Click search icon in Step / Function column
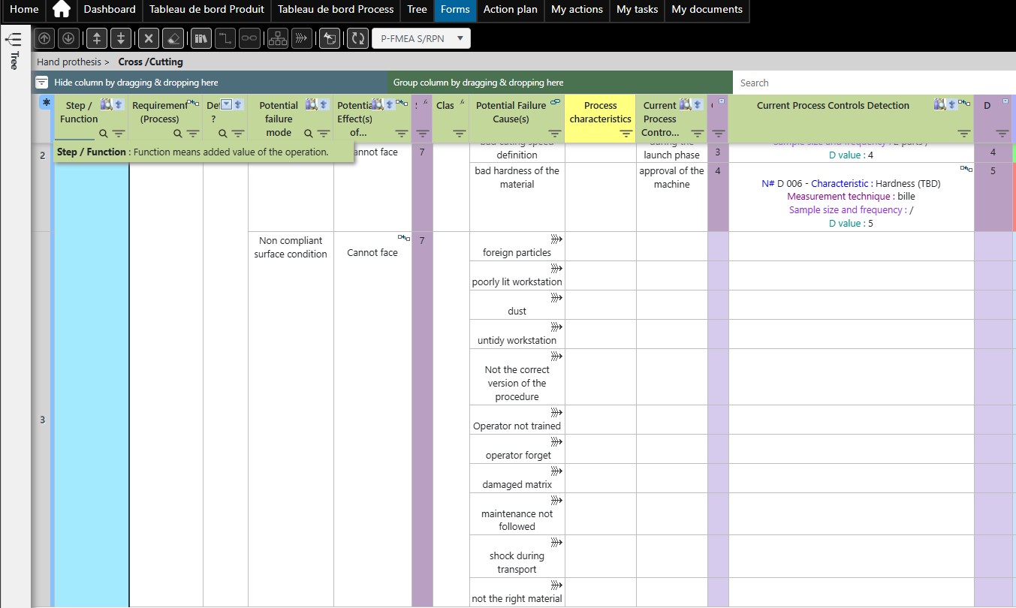 point(104,134)
